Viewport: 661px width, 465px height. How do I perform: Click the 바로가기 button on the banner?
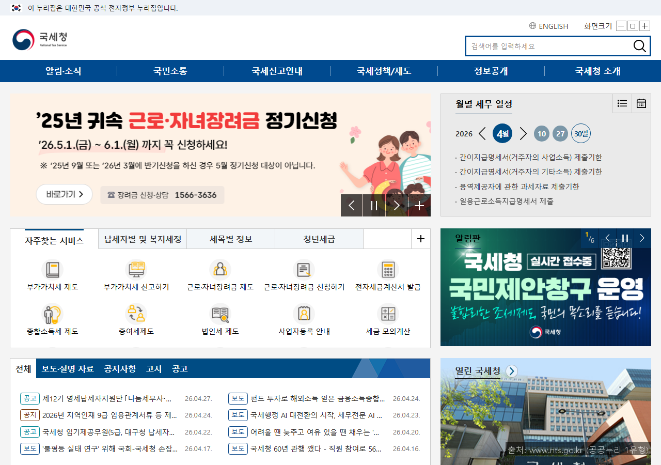click(64, 194)
